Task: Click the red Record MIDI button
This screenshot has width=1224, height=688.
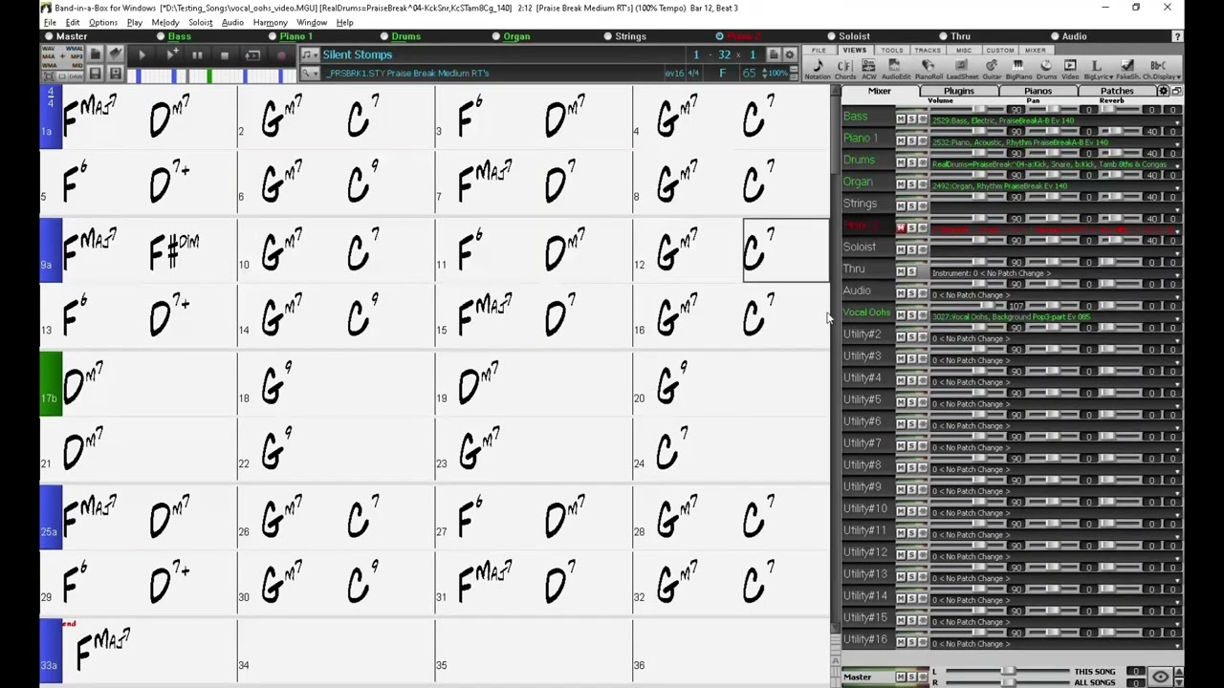Action: tap(281, 55)
